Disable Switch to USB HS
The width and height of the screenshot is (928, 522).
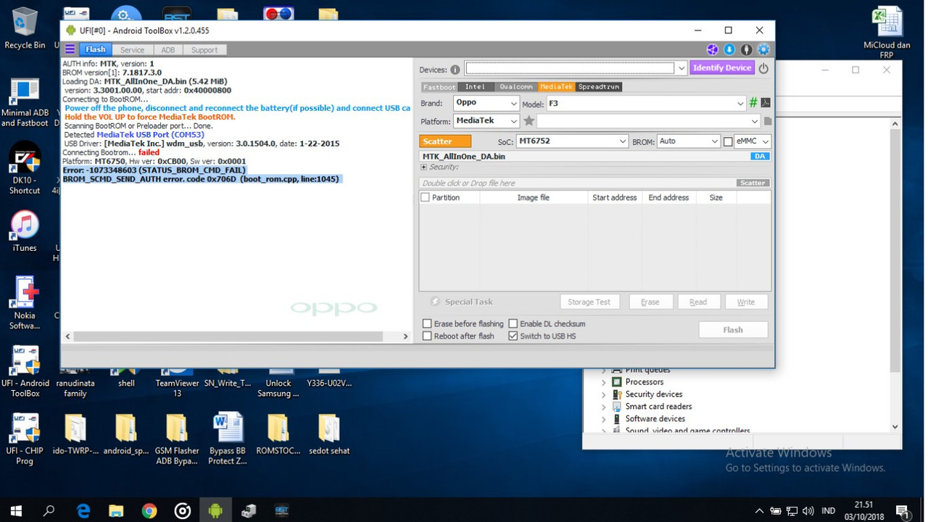tap(513, 336)
